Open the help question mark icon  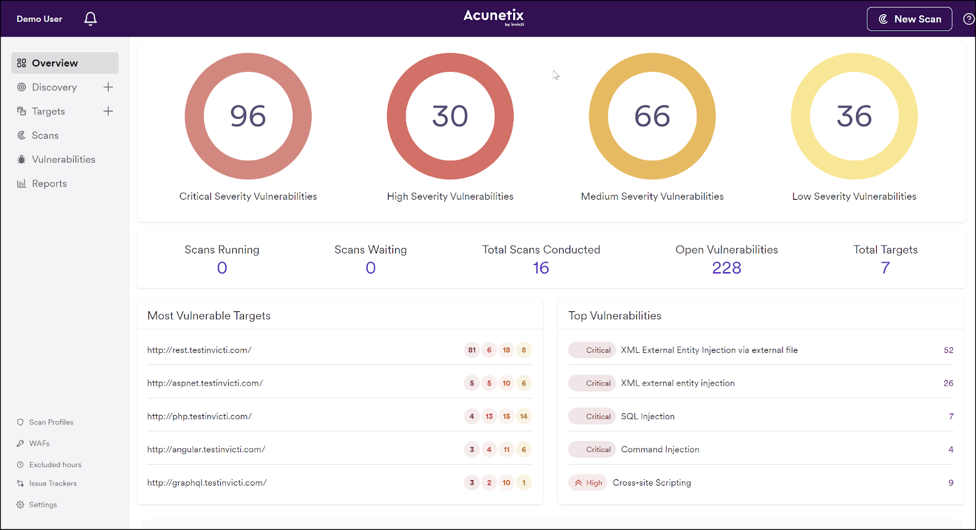969,19
